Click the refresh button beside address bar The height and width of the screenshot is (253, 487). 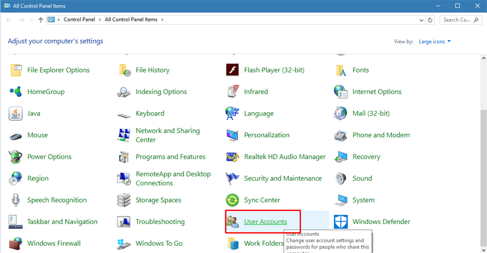point(430,20)
